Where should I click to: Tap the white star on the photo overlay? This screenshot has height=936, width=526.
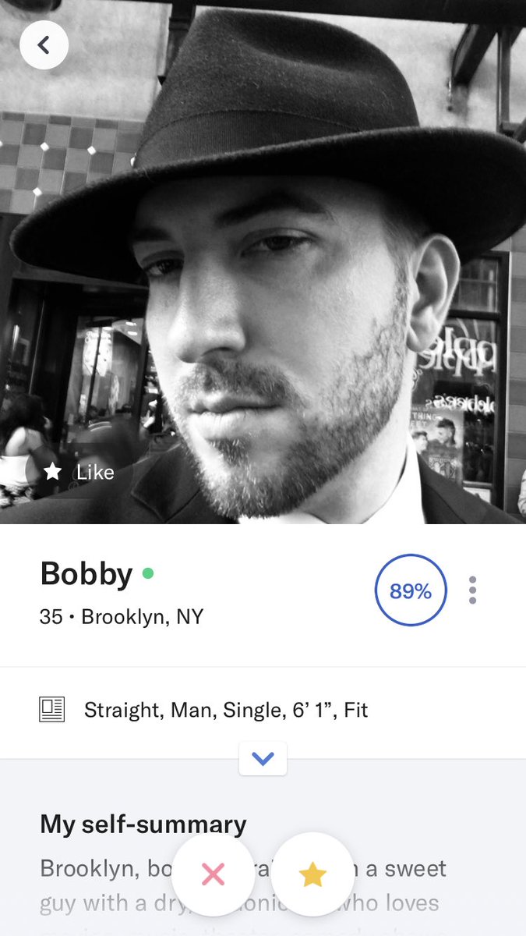(53, 472)
